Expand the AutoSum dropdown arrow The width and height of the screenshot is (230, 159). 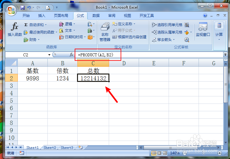click(x=46, y=25)
